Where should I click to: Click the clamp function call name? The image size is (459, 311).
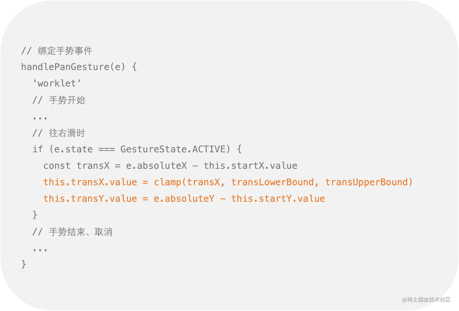pyautogui.click(x=167, y=182)
